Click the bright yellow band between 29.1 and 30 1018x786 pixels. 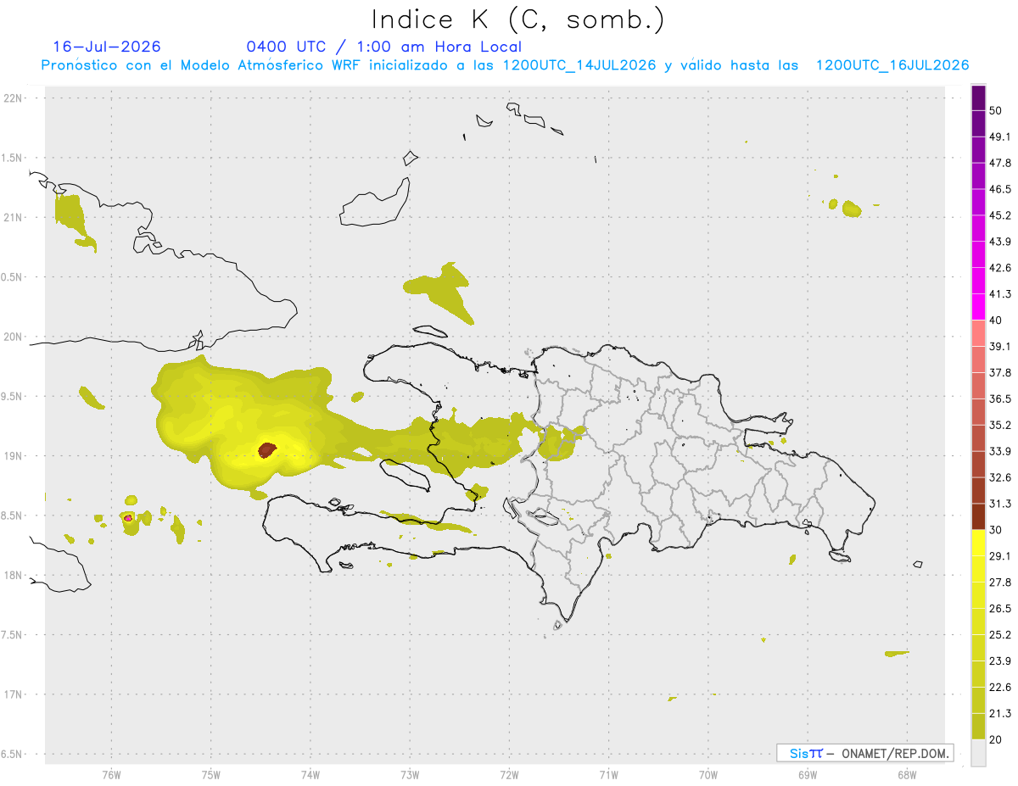(x=979, y=543)
